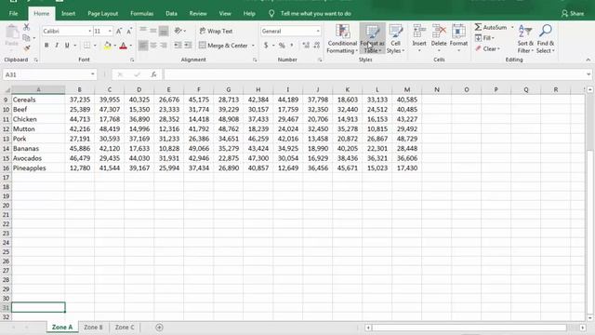Image resolution: width=595 pixels, height=335 pixels.
Task: Apply the red Font Color swatch
Action: pos(123,46)
